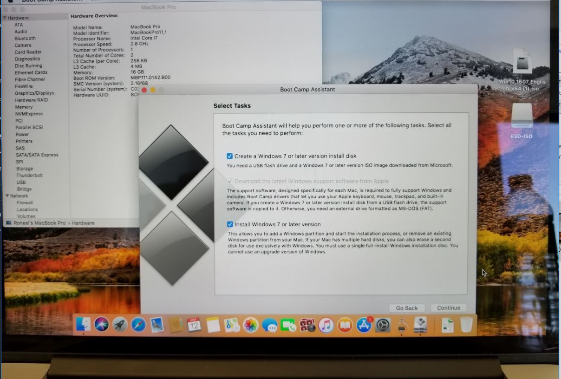Select Hardware RAID in sidebar
The width and height of the screenshot is (561, 379).
click(32, 100)
